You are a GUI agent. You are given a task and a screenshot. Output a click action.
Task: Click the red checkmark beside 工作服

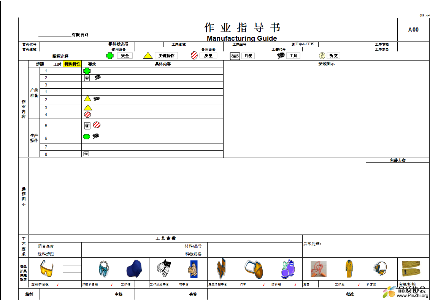pos(359,285)
